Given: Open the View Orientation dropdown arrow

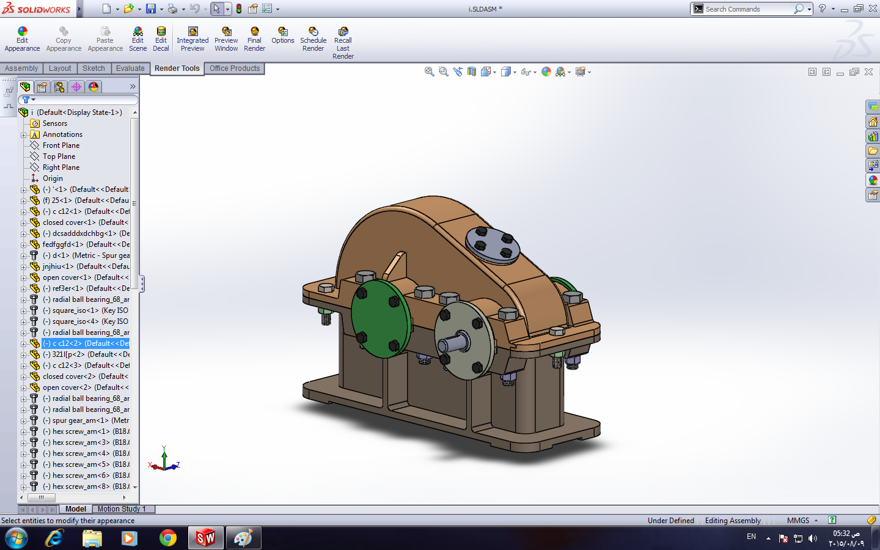Looking at the screenshot, I should point(494,72).
